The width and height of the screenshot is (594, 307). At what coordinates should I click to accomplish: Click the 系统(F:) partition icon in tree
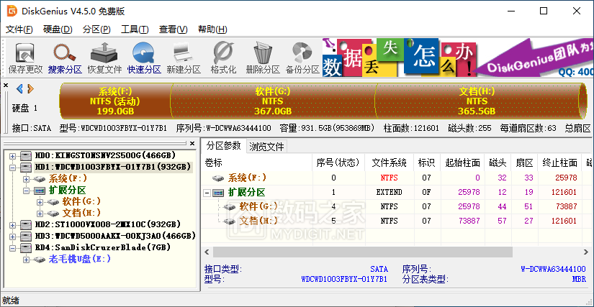pyautogui.click(x=40, y=179)
